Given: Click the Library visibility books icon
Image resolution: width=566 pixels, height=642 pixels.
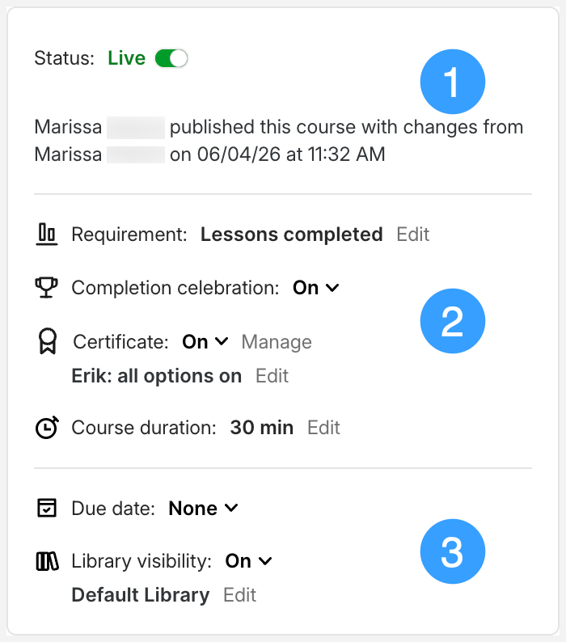Looking at the screenshot, I should pyautogui.click(x=47, y=561).
